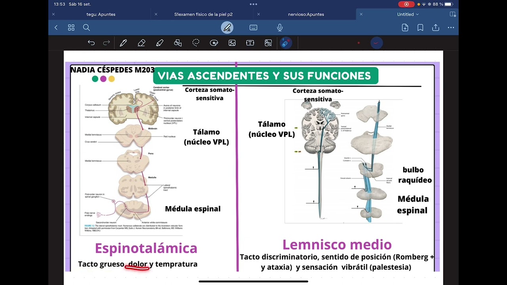Close the S1examen físico de la piel tab
507x285 pixels.
[x=156, y=14]
